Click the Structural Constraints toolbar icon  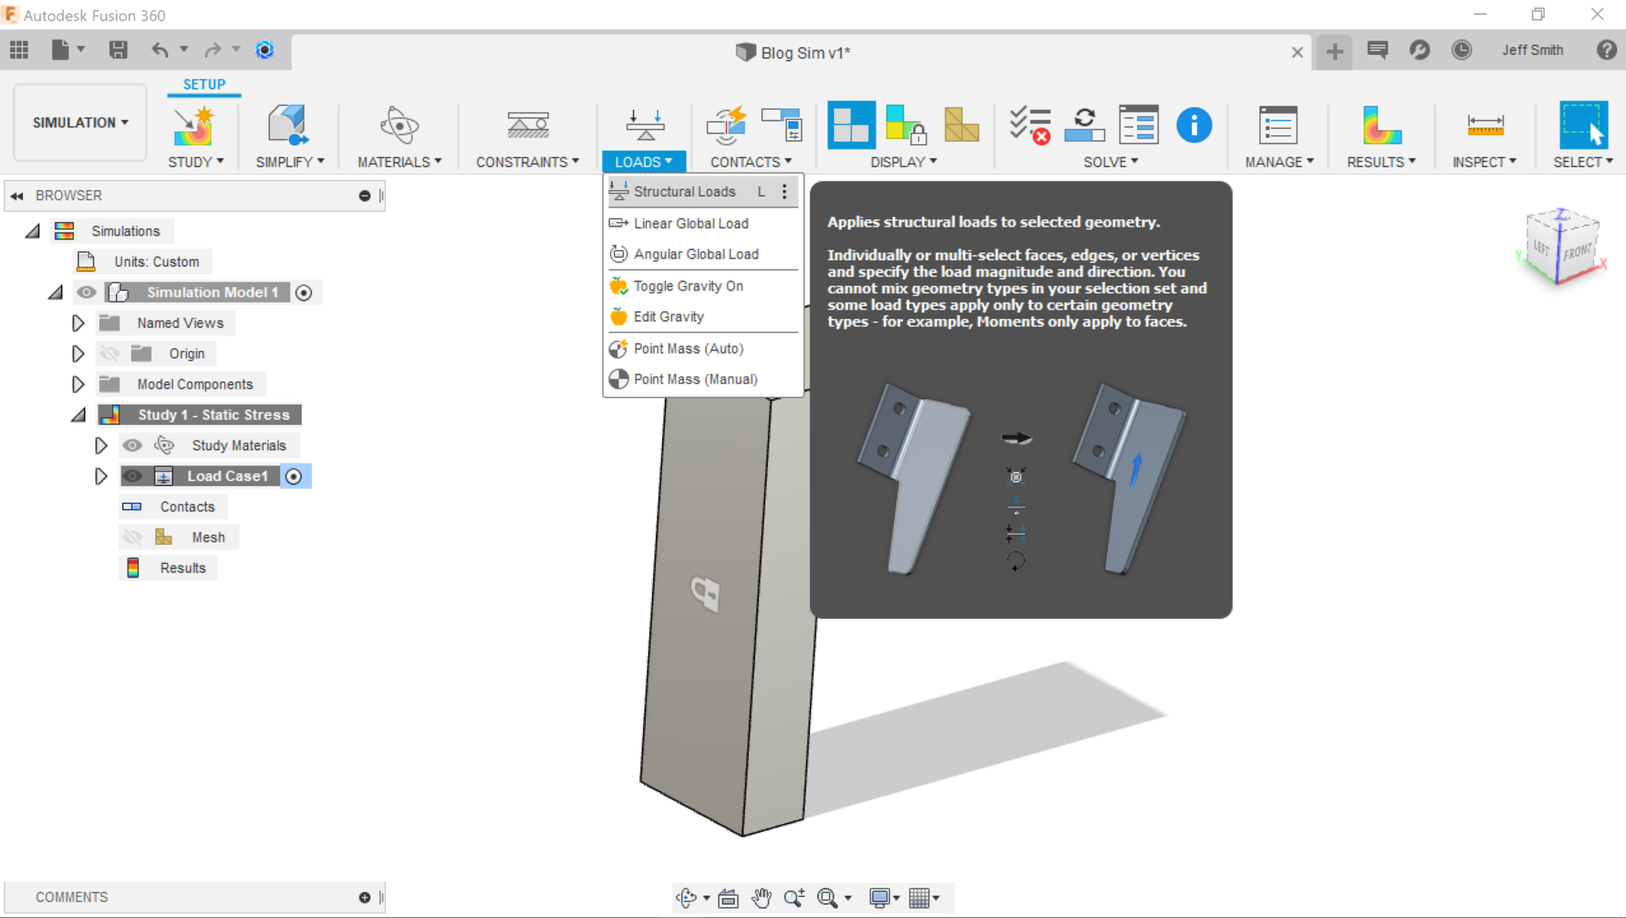tap(528, 125)
